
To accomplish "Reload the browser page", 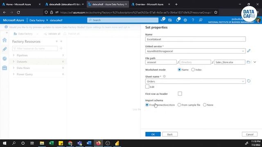I will (x=18, y=12).
